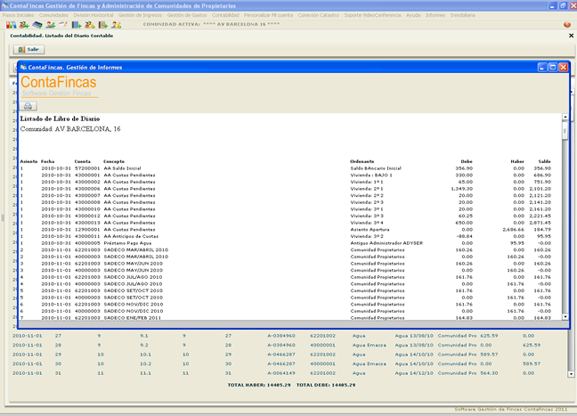Screen dimensions: 577x416
Task: Click the report scrollbar down arrow
Action: pos(565,316)
